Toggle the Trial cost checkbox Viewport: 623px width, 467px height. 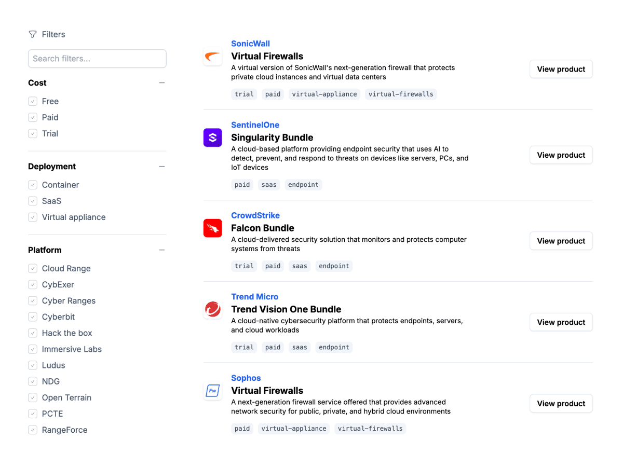[33, 133]
